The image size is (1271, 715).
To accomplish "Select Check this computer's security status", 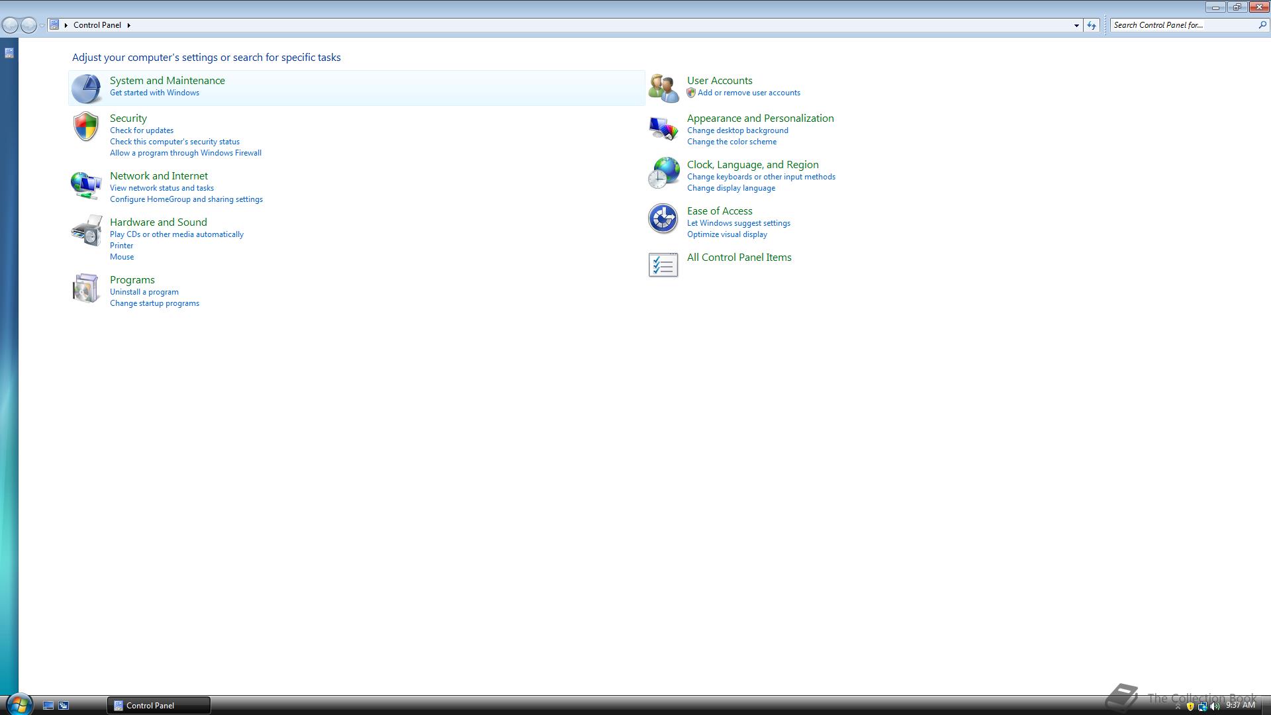I will pos(175,142).
